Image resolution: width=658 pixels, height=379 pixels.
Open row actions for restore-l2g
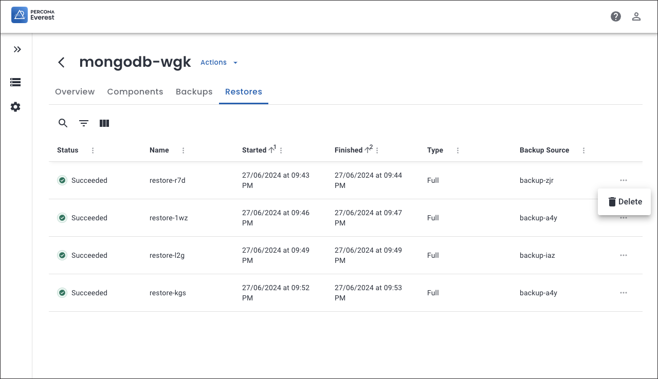click(623, 255)
